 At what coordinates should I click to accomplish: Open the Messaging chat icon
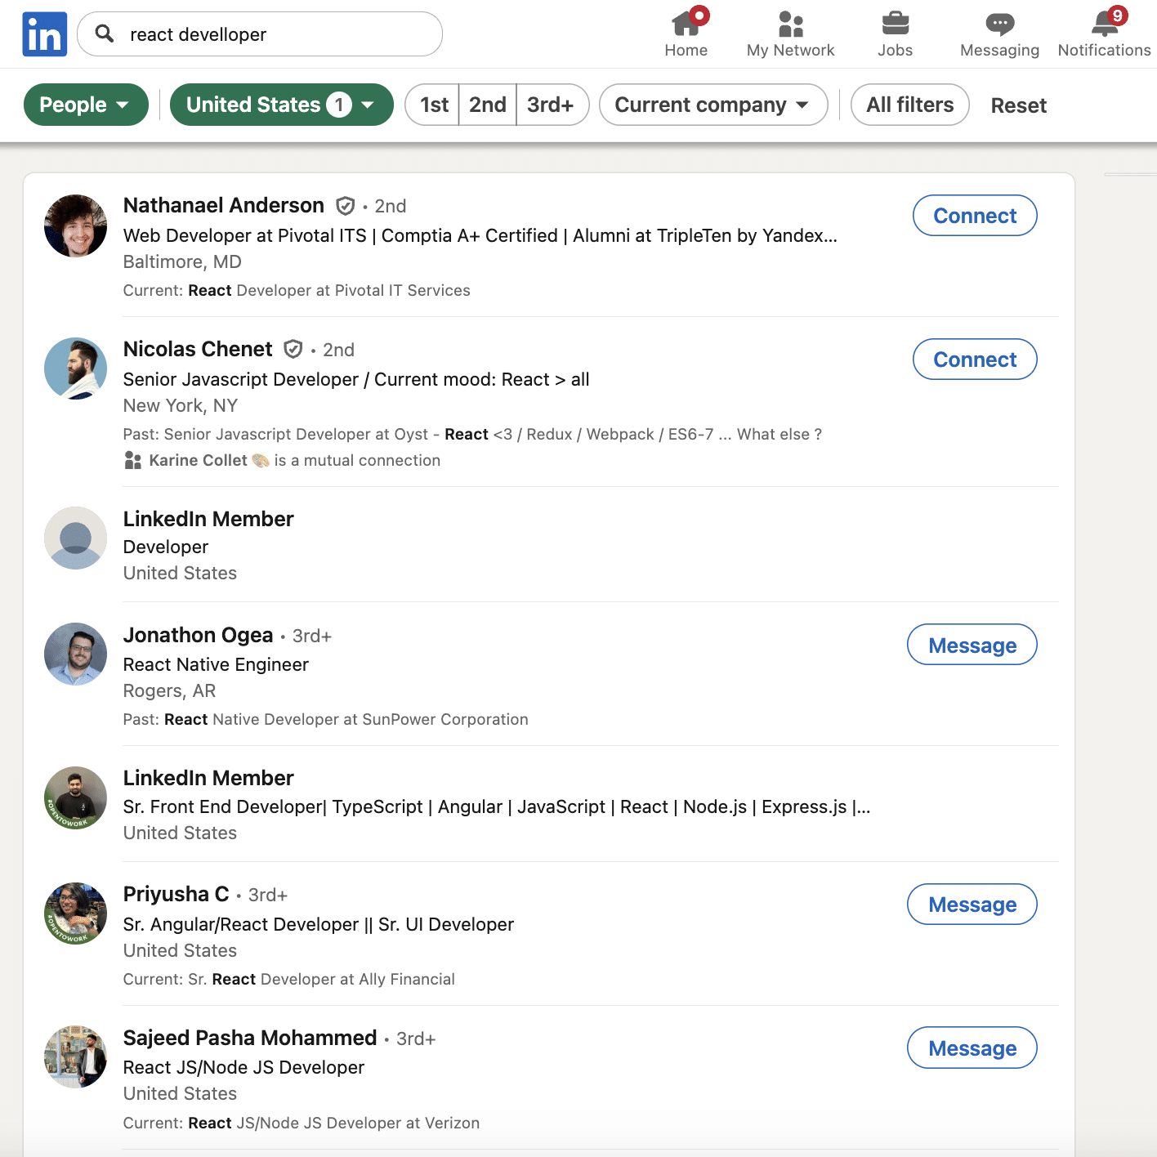pyautogui.click(x=999, y=24)
